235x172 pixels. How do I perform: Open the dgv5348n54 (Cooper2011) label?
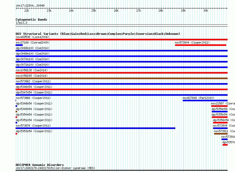click(x=34, y=103)
